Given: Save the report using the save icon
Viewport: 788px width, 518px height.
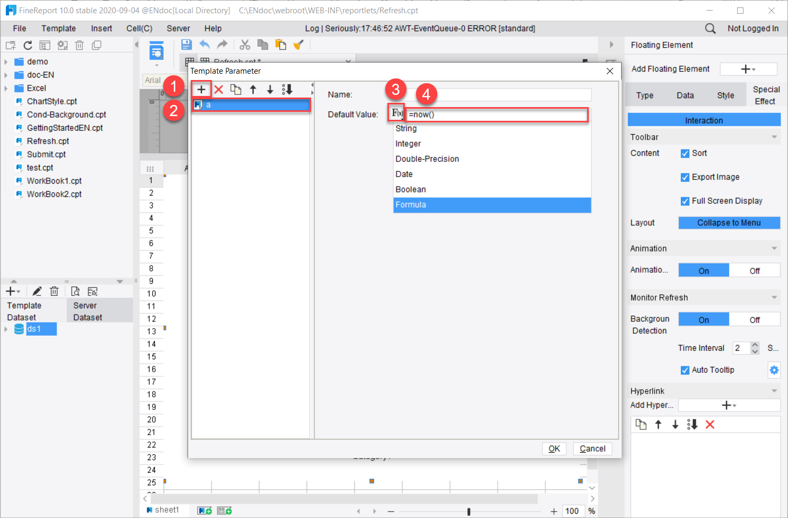Looking at the screenshot, I should [x=187, y=45].
